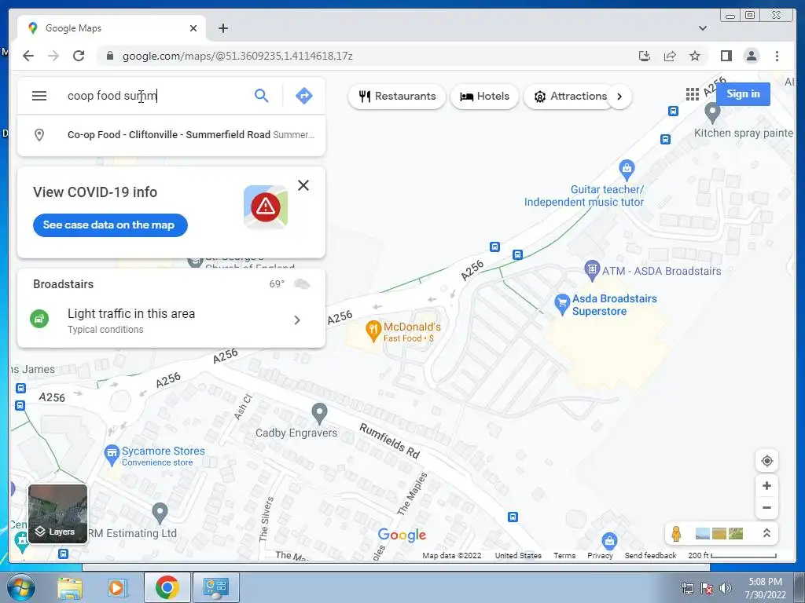Select the Asda Broadstairs Superstore pin
Image resolution: width=805 pixels, height=603 pixels.
pyautogui.click(x=562, y=304)
